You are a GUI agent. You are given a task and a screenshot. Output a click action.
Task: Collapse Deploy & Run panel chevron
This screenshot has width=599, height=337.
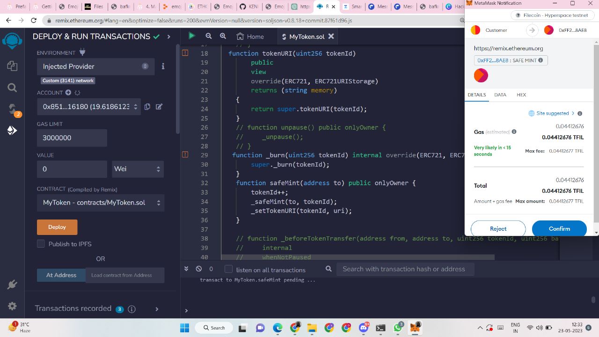pos(169,37)
